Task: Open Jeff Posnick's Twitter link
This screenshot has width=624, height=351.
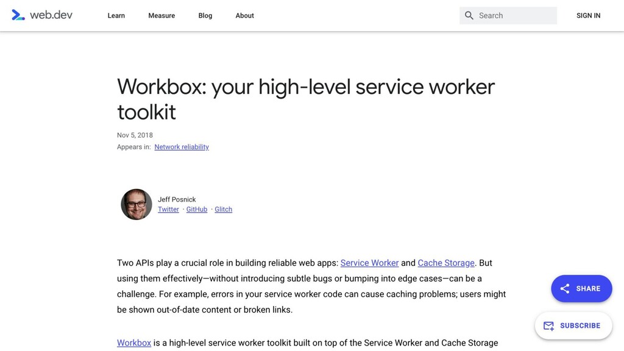Action: click(x=168, y=210)
